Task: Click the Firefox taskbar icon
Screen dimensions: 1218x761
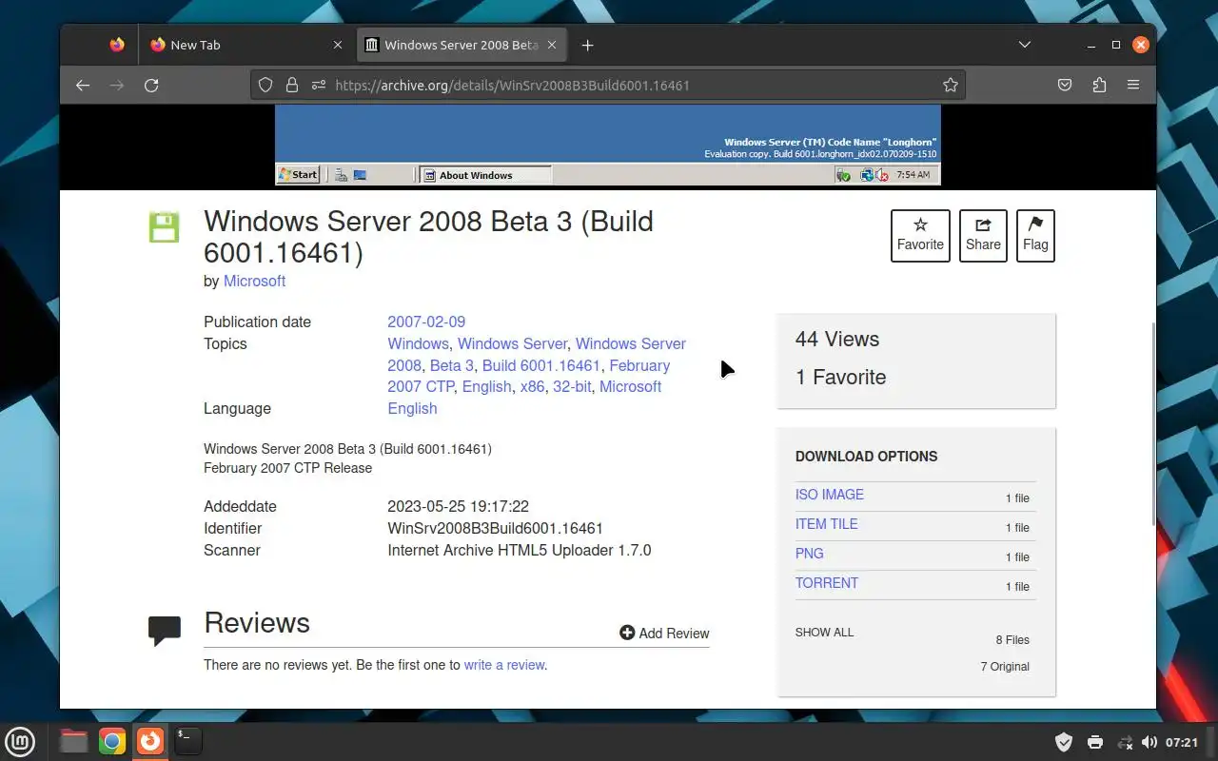Action: pyautogui.click(x=150, y=741)
